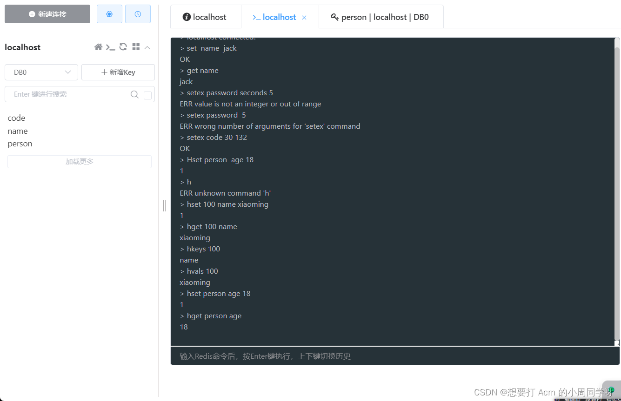
Task: Switch to the person | localhost | DB0 tab
Action: pyautogui.click(x=381, y=17)
